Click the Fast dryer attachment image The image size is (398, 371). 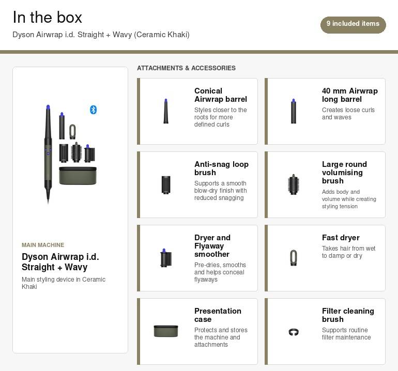[294, 258]
